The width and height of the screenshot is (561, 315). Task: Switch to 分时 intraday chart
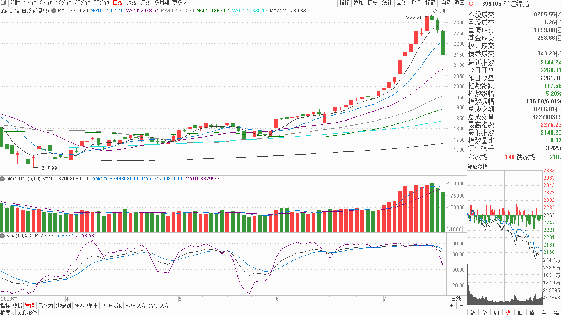click(x=15, y=2)
